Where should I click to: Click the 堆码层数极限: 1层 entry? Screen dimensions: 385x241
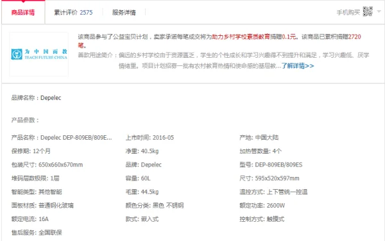35,178
